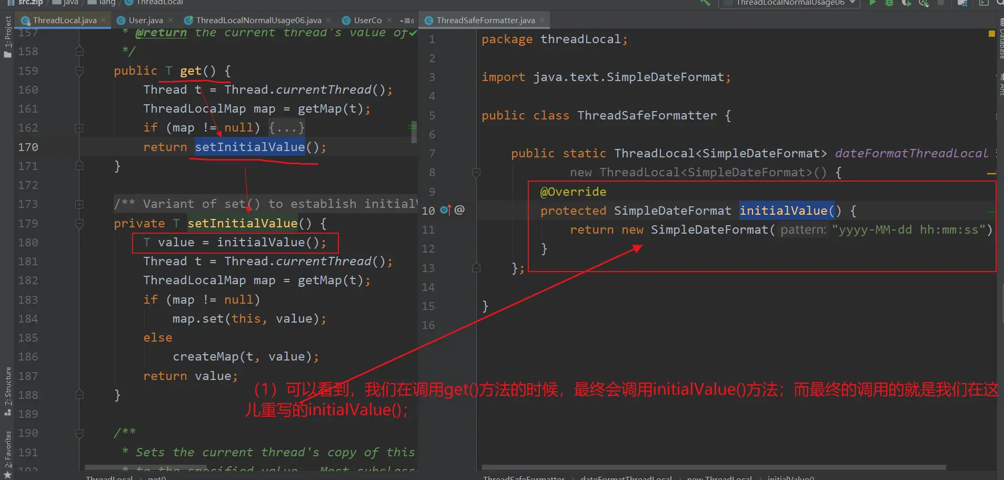Screen dimensions: 1004x480
Task: Start debugging with the green bug icon
Action: click(x=889, y=3)
